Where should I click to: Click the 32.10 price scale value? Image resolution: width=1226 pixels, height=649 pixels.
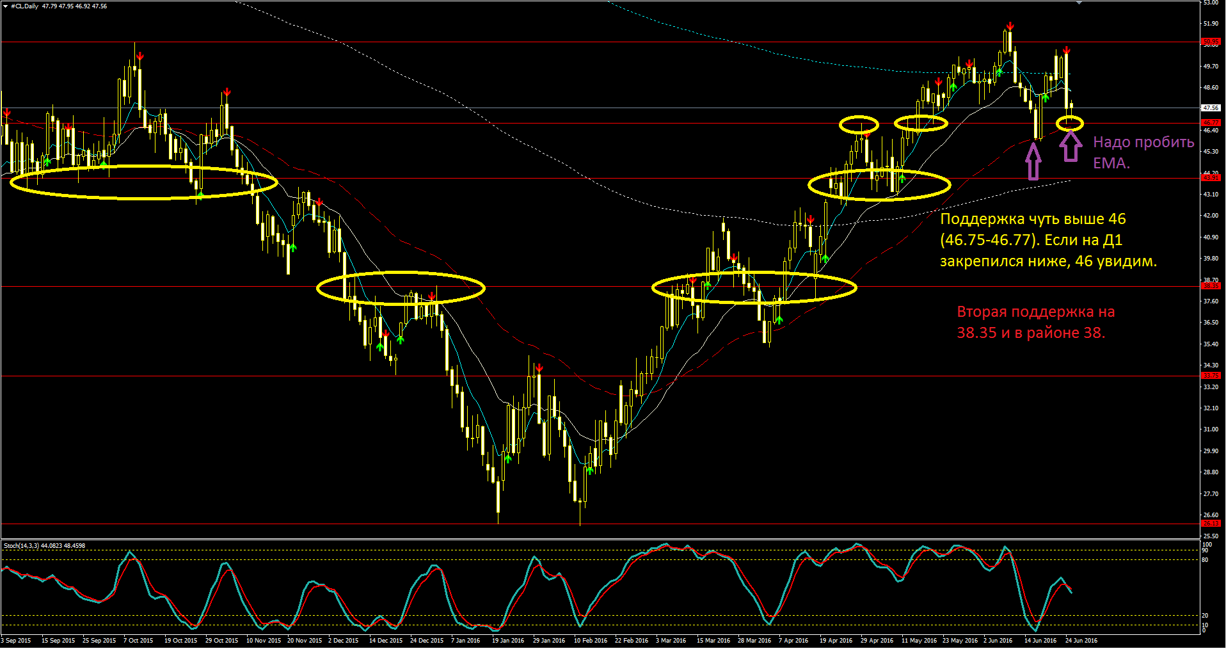[x=1211, y=408]
